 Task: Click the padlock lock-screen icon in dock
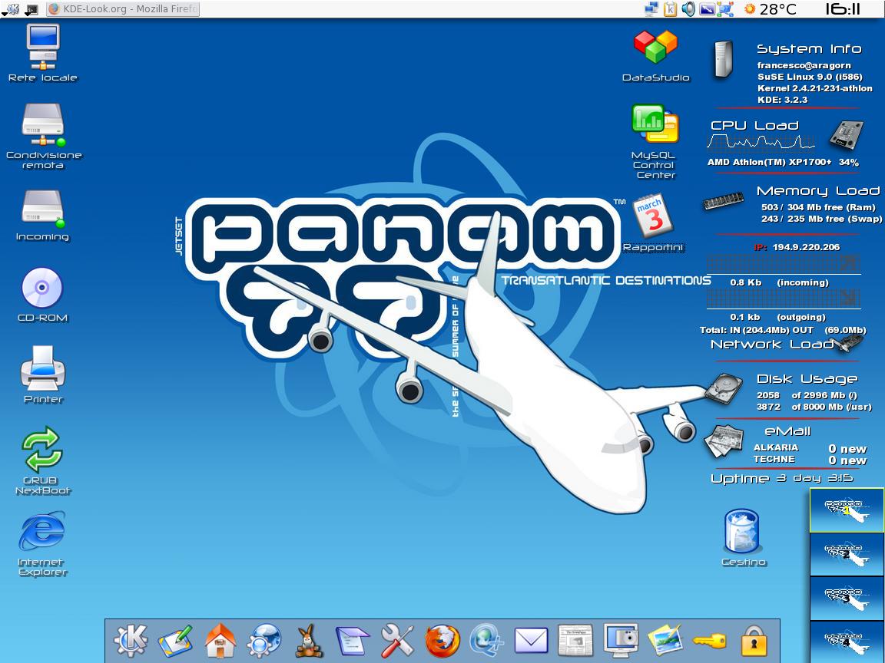[x=754, y=641]
